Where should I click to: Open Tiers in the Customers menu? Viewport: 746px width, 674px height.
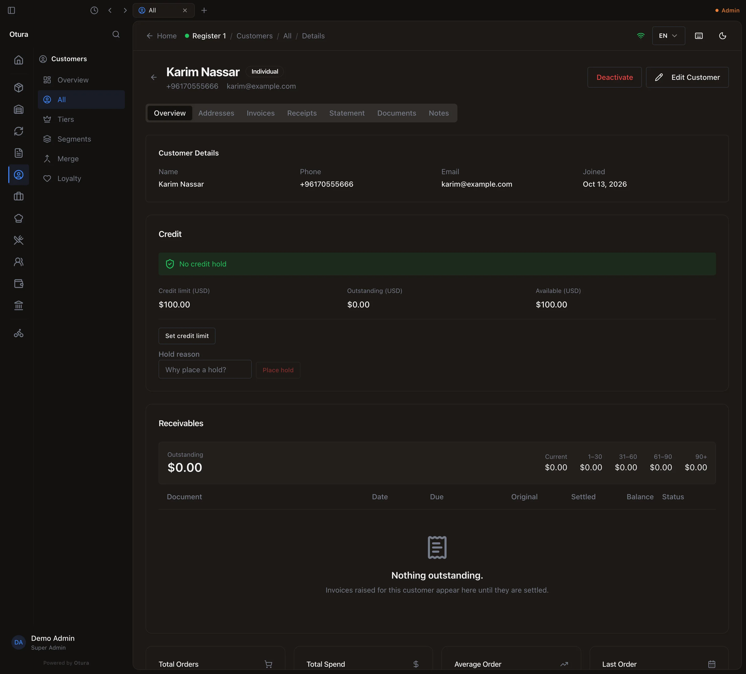81,119
